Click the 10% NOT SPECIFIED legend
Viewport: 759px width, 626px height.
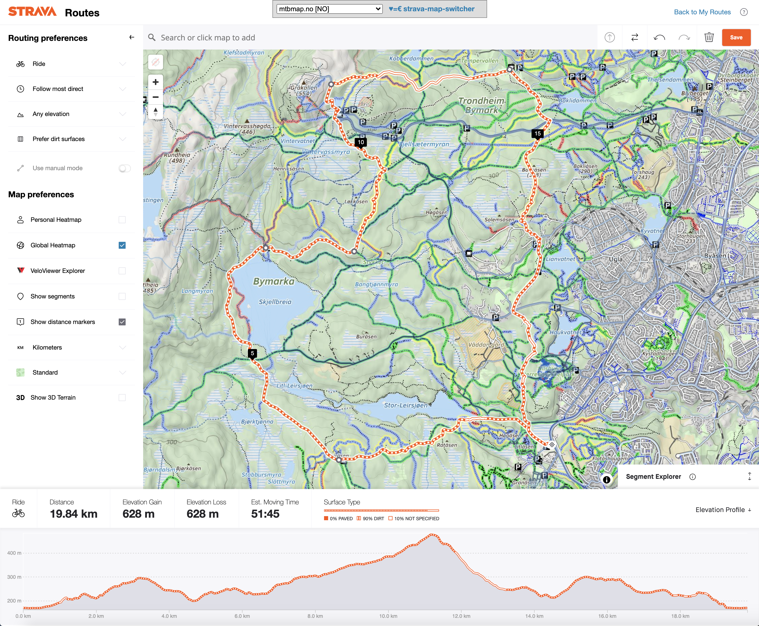click(x=413, y=518)
